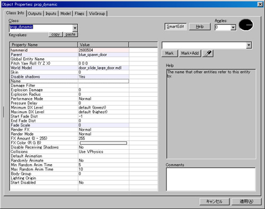Image resolution: width=265 pixels, height=209 pixels.
Task: Click the paste keyvalues button
Action: click(70, 34)
